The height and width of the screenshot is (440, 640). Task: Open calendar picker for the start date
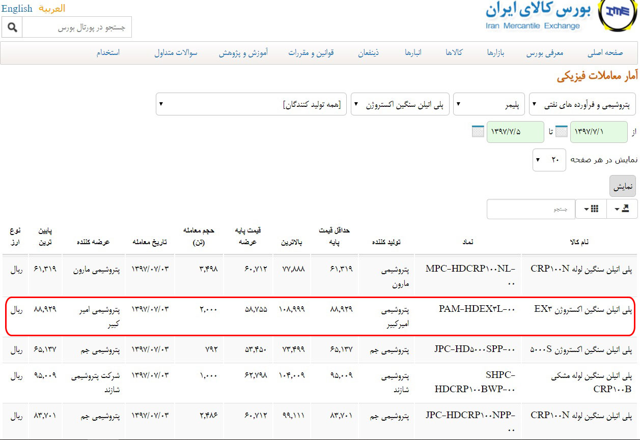561,132
